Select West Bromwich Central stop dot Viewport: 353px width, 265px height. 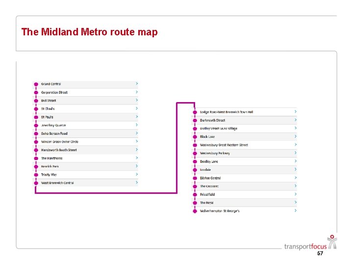coord(36,183)
